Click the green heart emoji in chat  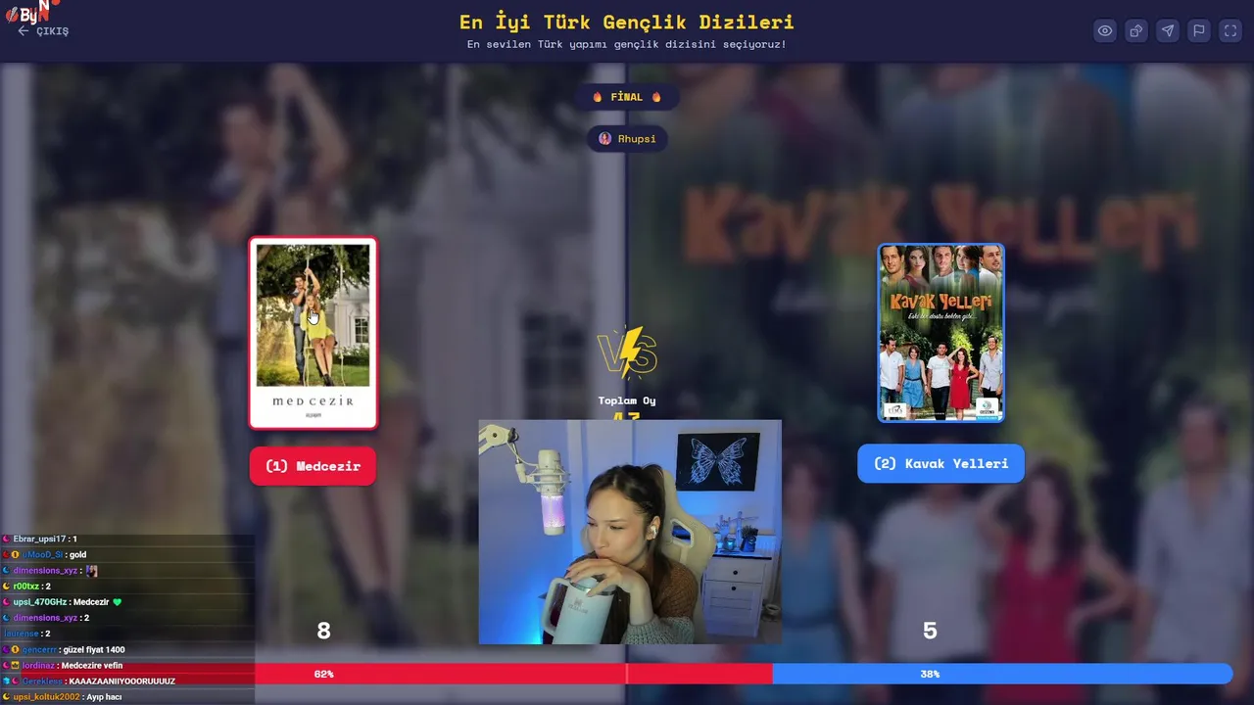117,602
